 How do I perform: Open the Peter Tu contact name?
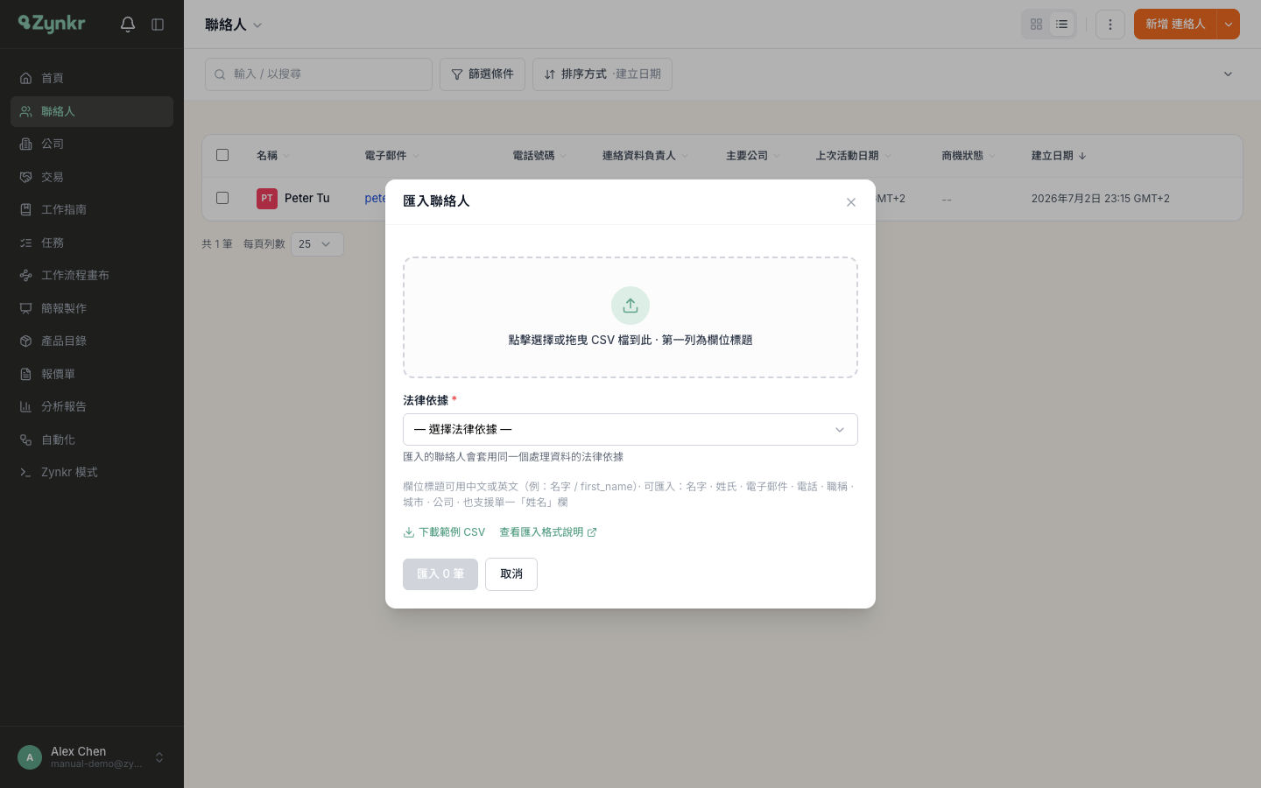(307, 199)
